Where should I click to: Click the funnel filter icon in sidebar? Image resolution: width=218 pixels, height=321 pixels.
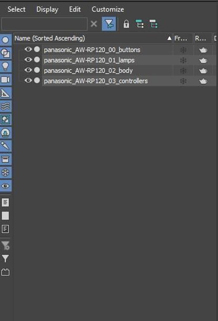point(5,259)
